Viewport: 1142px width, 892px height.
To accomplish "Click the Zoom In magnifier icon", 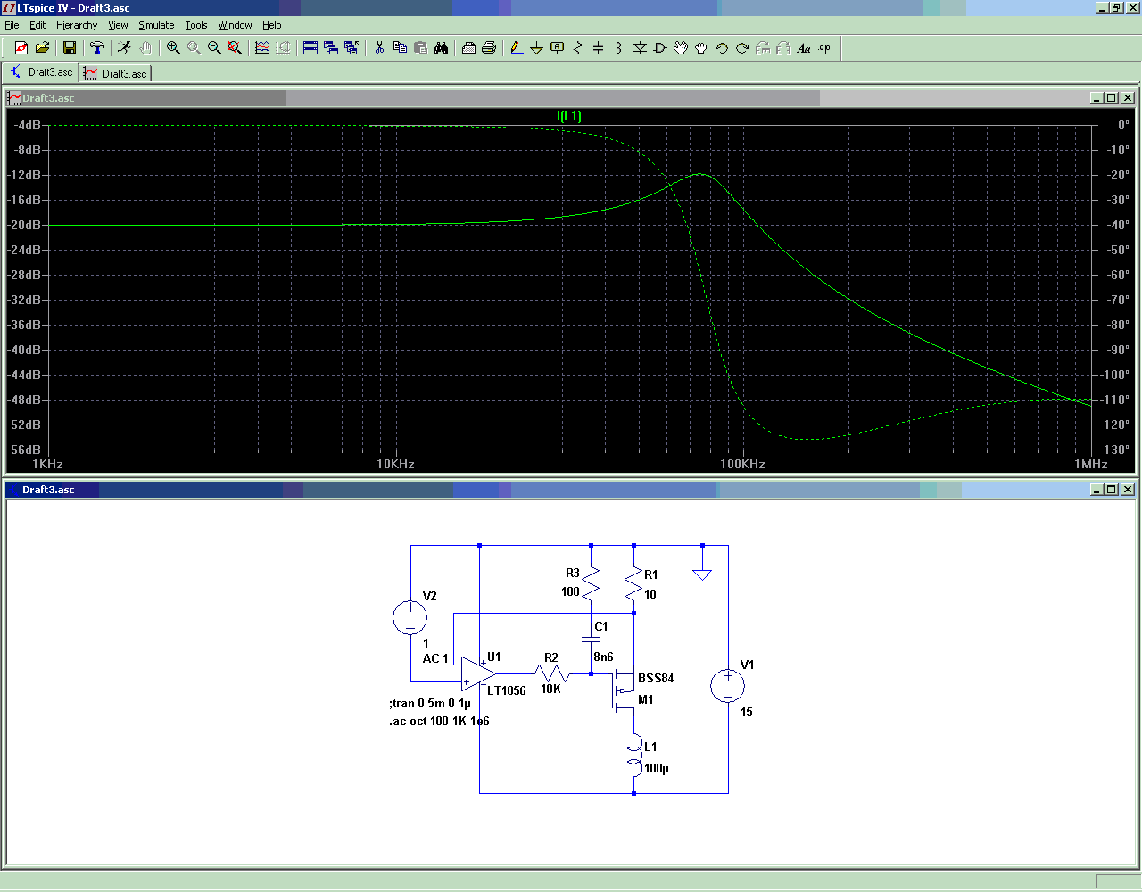I will tap(173, 48).
